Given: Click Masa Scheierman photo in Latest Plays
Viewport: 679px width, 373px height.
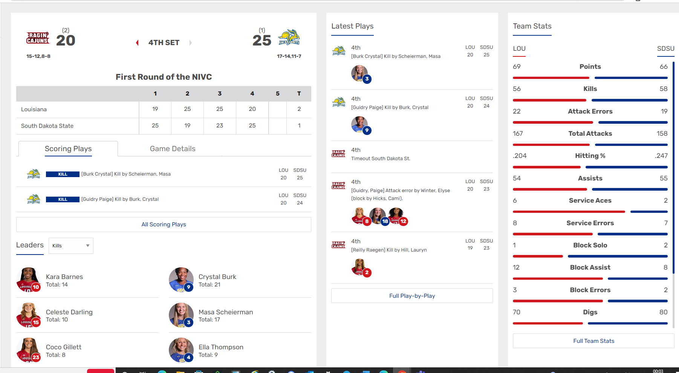Looking at the screenshot, I should (359, 73).
